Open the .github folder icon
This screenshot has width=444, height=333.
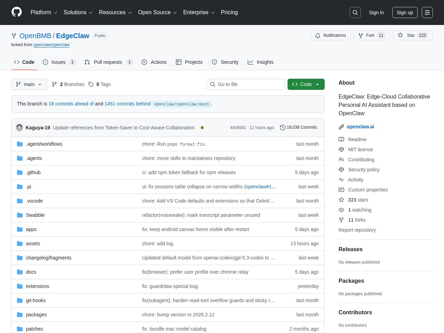pos(20,172)
